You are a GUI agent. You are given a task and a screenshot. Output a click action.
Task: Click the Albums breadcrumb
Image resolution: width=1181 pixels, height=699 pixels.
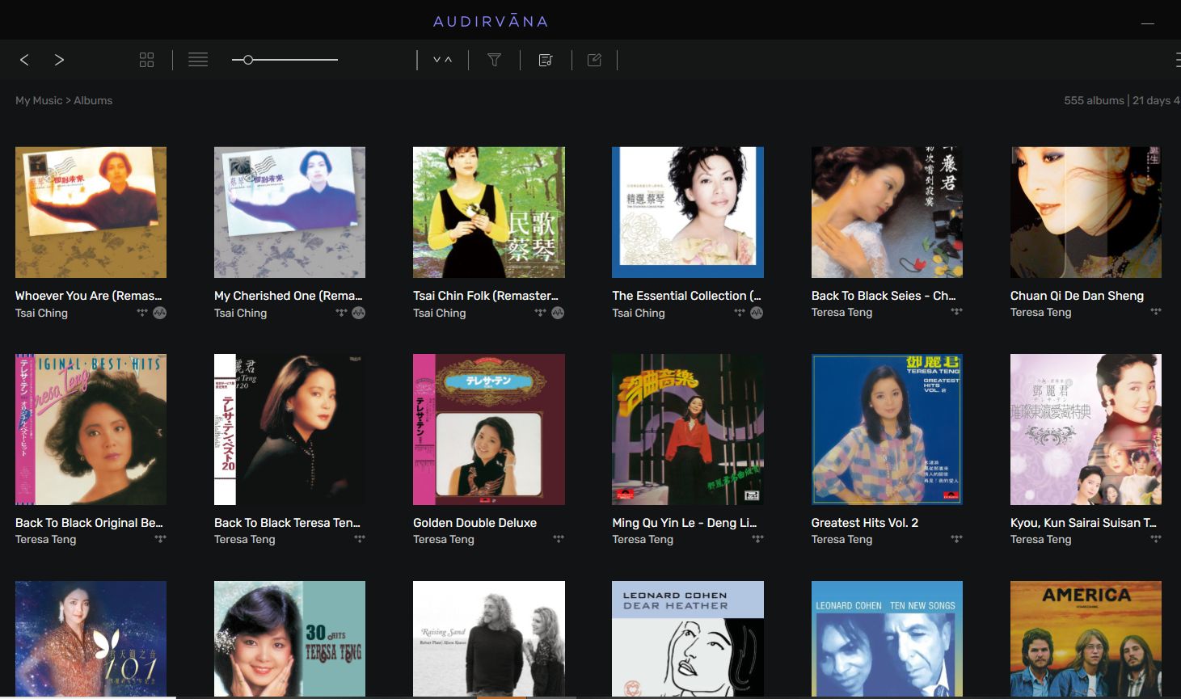tap(93, 100)
